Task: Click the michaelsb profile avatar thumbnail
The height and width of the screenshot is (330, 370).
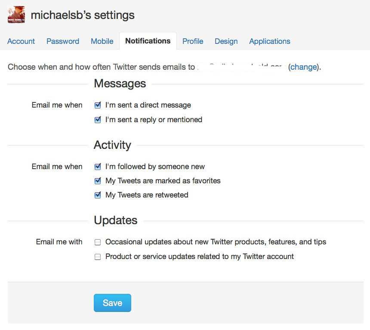Action: pyautogui.click(x=15, y=15)
